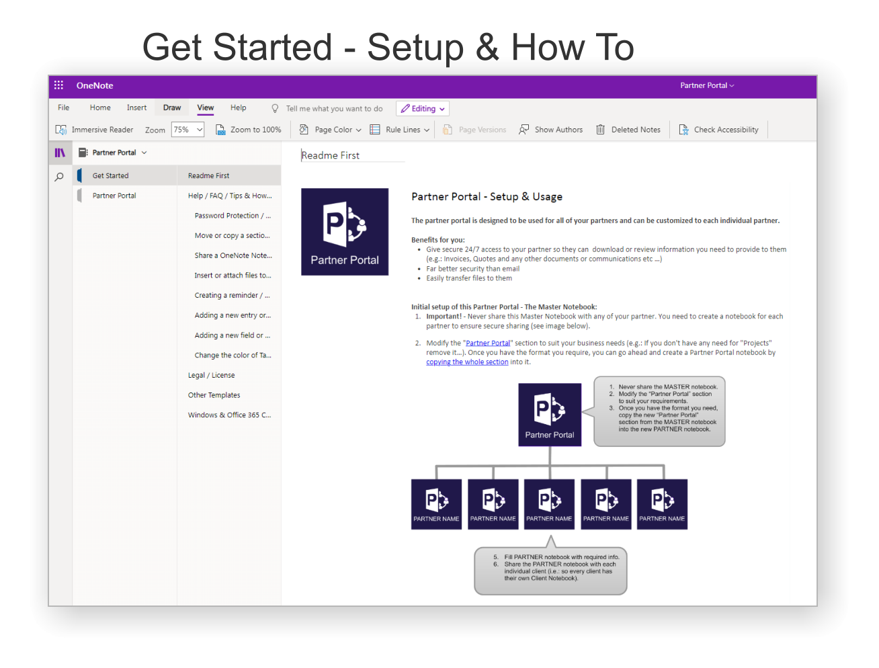
Task: Switch to the Home tab
Action: point(100,108)
